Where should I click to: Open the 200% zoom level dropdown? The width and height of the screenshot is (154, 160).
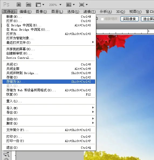pyautogui.click(x=60, y=5)
